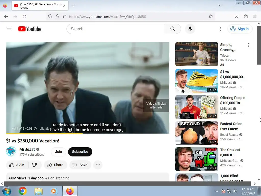Screen dimensions: 261x196
Task: Open Windows Explorer from taskbar
Action: coord(38,191)
